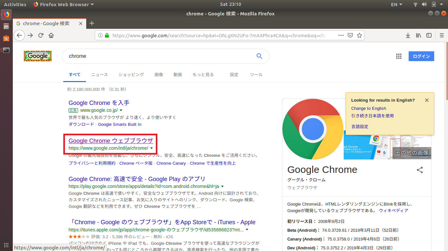
Task: Click 引き続き日本語を使用 link
Action: click(373, 116)
